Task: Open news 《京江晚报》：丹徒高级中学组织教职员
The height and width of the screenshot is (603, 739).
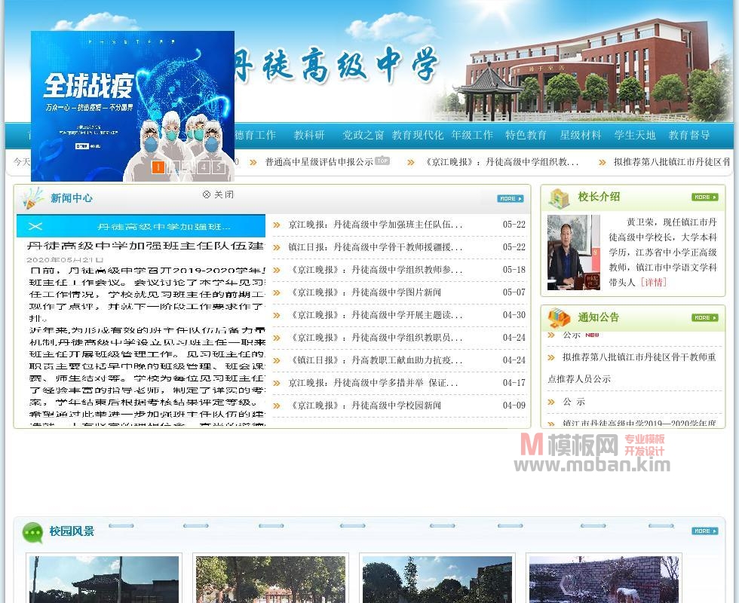Action: click(x=376, y=338)
